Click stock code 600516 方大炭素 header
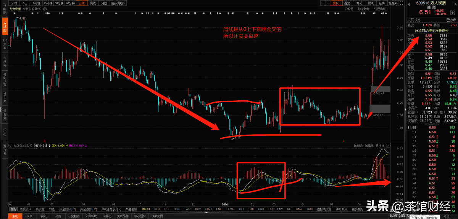458x219 pixels. (x=431, y=3)
